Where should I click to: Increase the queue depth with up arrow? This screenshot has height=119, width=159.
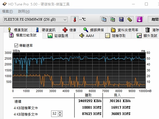click(x=60, y=112)
